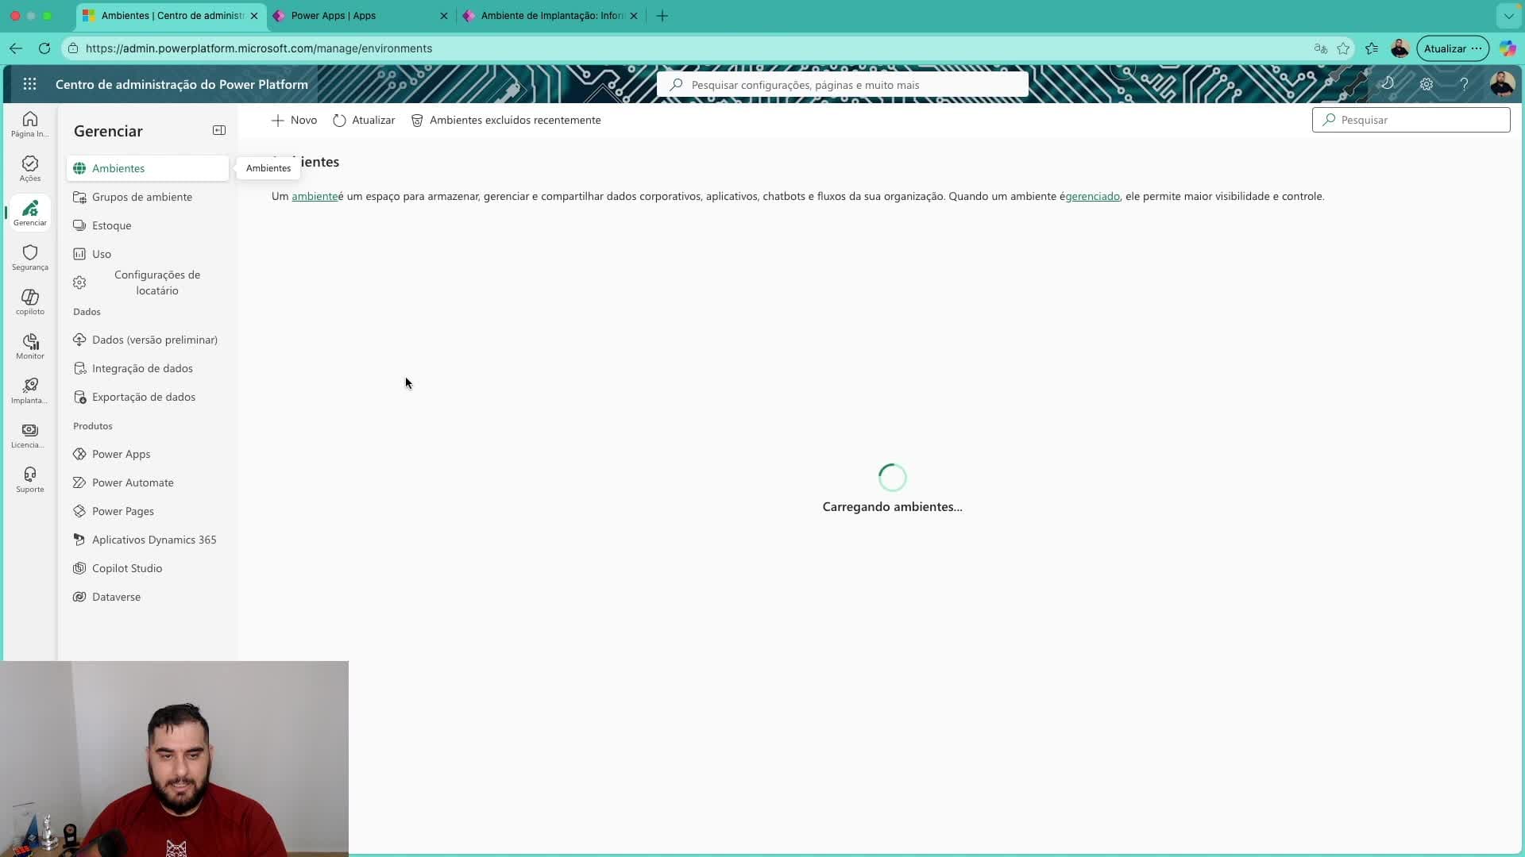Click the Pesquisar environments search field
The width and height of the screenshot is (1525, 857).
tap(1411, 119)
